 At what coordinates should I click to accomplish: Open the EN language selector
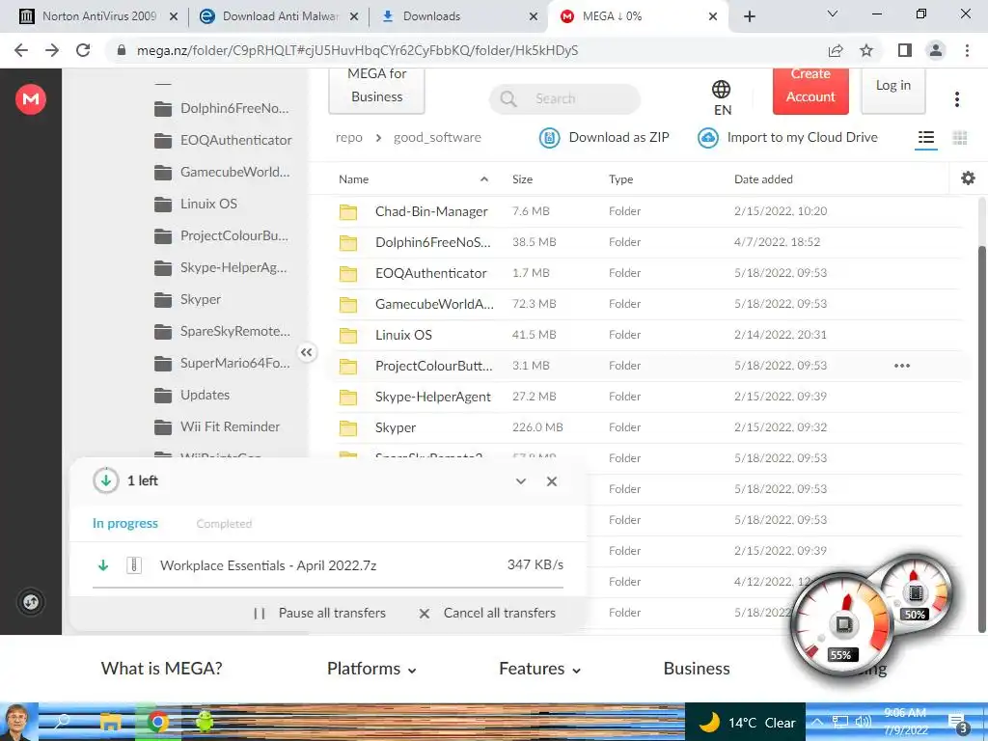722,97
